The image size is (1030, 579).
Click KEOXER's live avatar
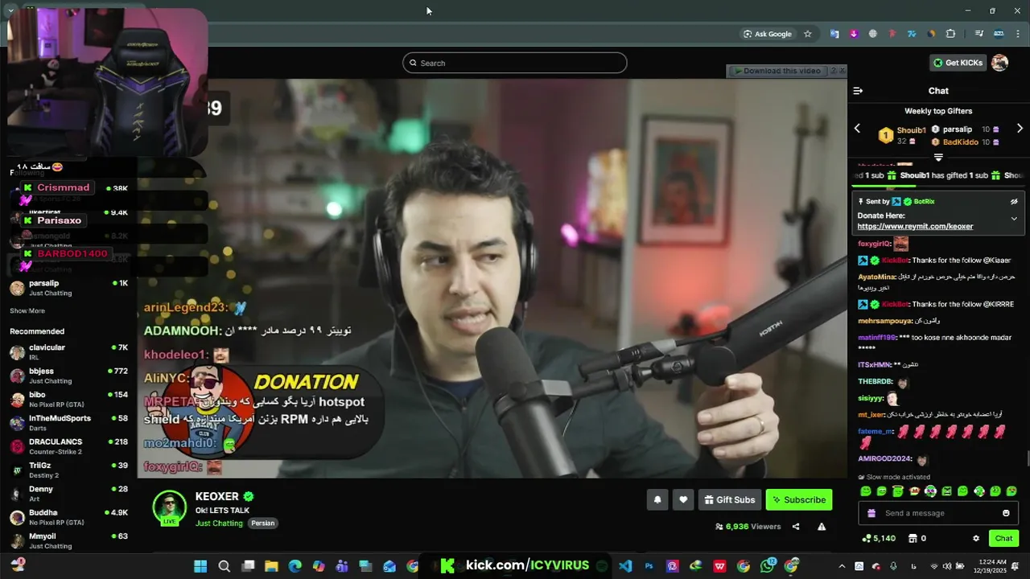[170, 507]
